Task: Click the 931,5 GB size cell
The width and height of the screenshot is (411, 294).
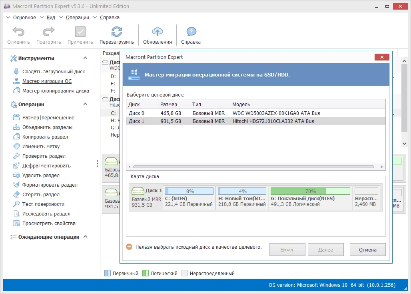Action: point(171,121)
